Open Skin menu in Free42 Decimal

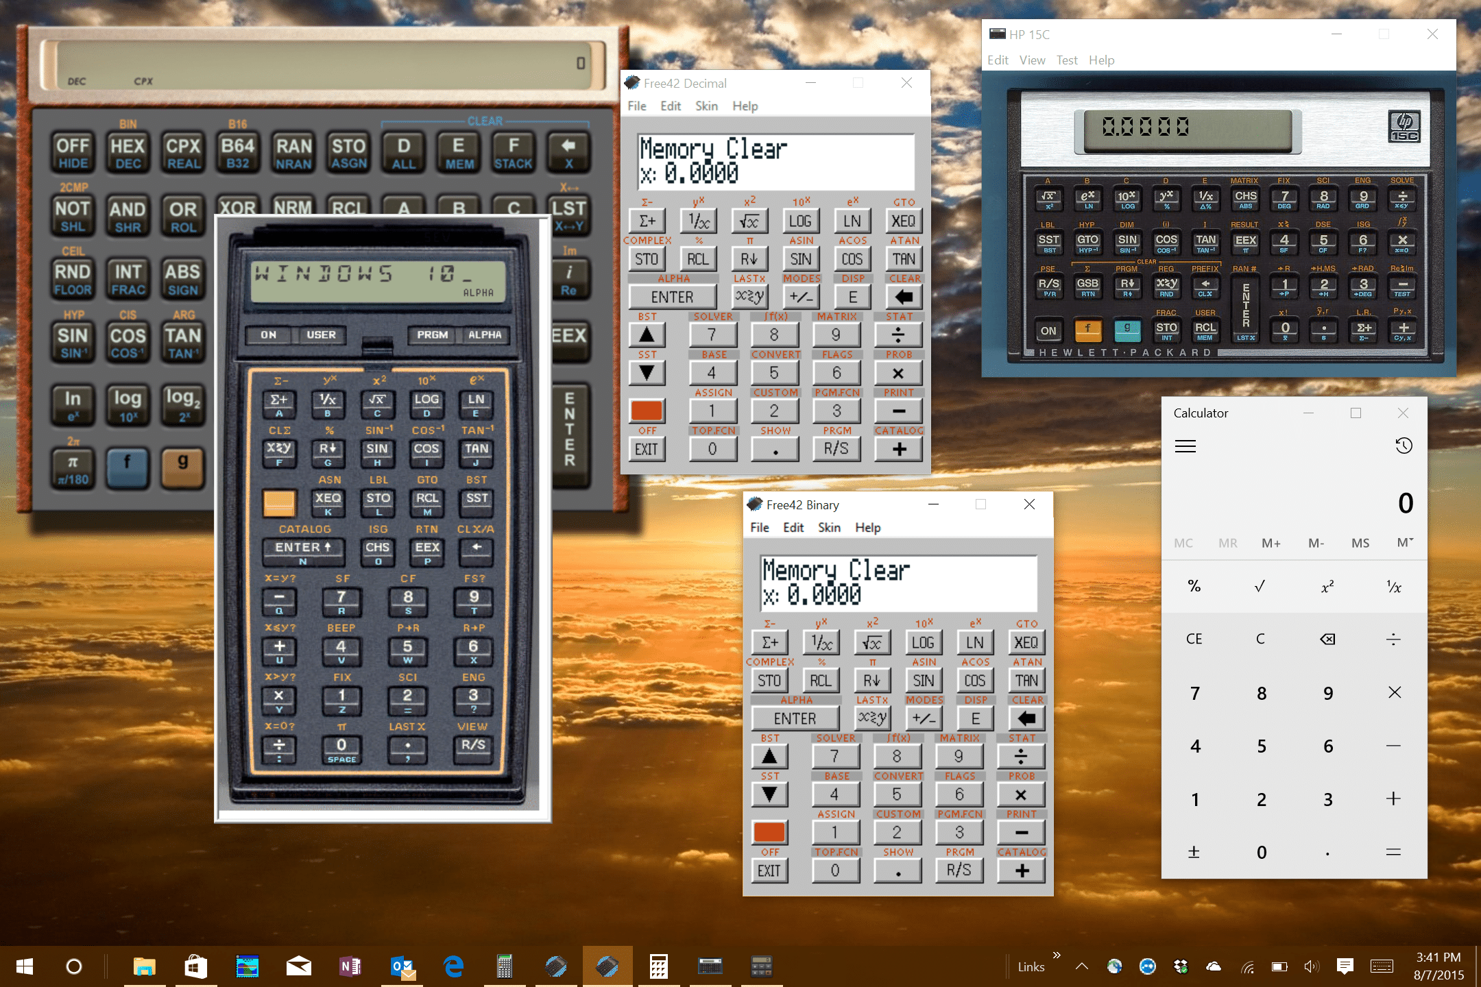[706, 106]
